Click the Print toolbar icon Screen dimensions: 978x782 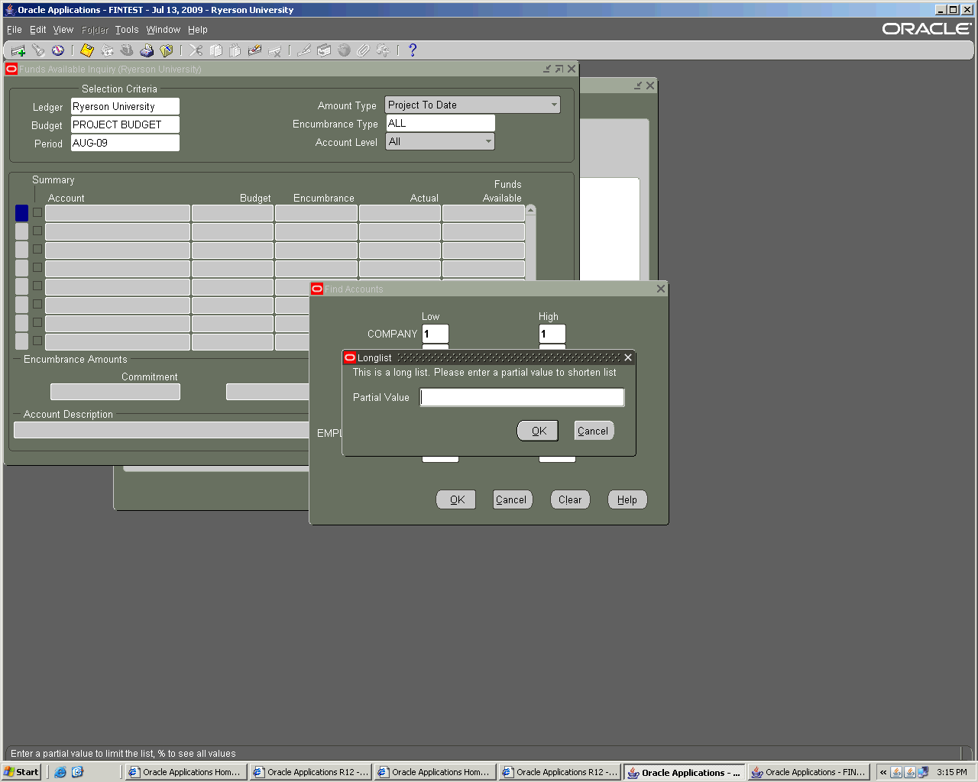click(147, 50)
